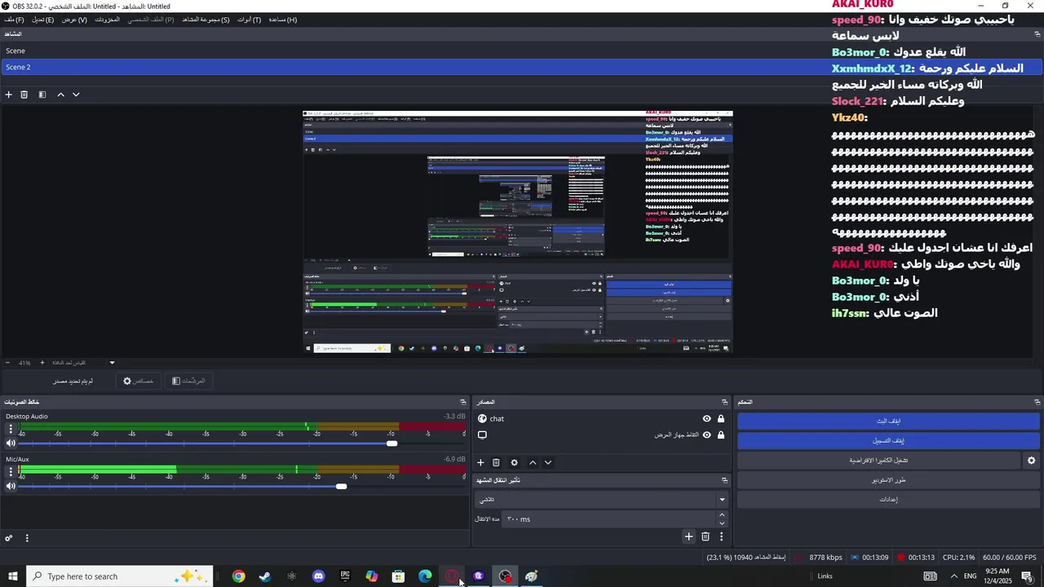1044x587 pixels.
Task: Mute Desktop Audio speaker icon
Action: coord(11,444)
